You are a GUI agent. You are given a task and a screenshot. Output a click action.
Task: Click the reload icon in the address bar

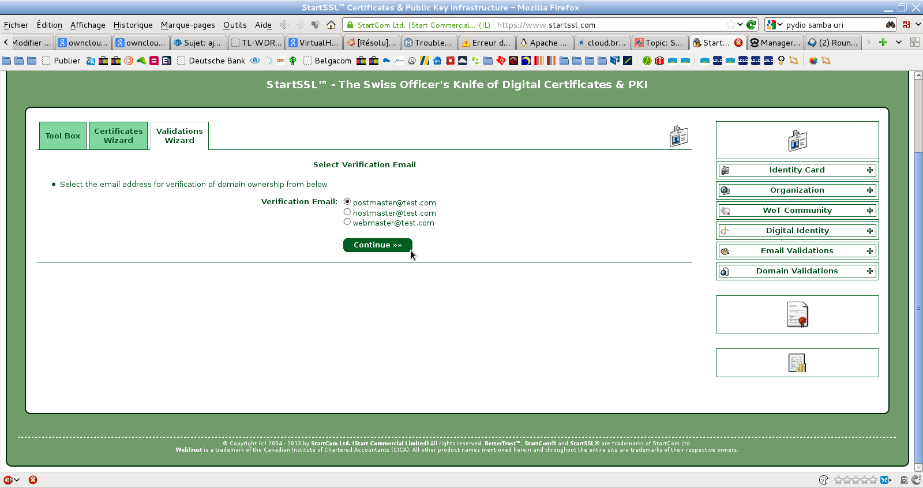pos(751,25)
